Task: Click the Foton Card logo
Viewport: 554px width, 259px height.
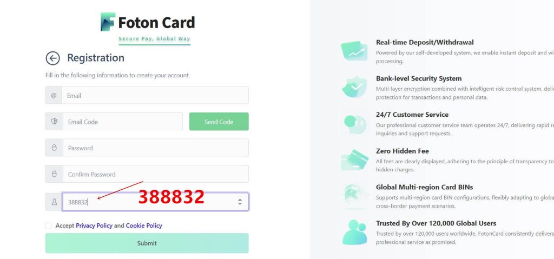Action: point(147,23)
